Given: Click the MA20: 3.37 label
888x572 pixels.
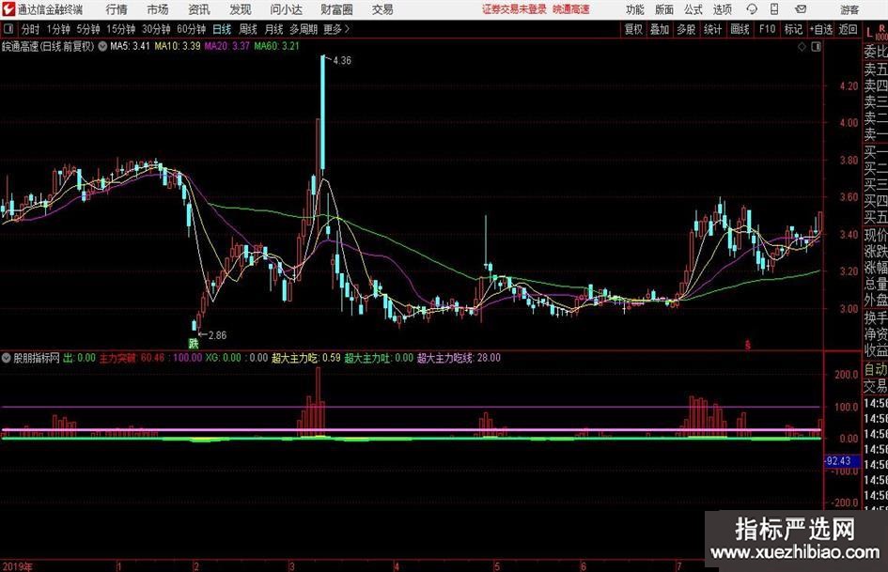Looking at the screenshot, I should [x=226, y=46].
